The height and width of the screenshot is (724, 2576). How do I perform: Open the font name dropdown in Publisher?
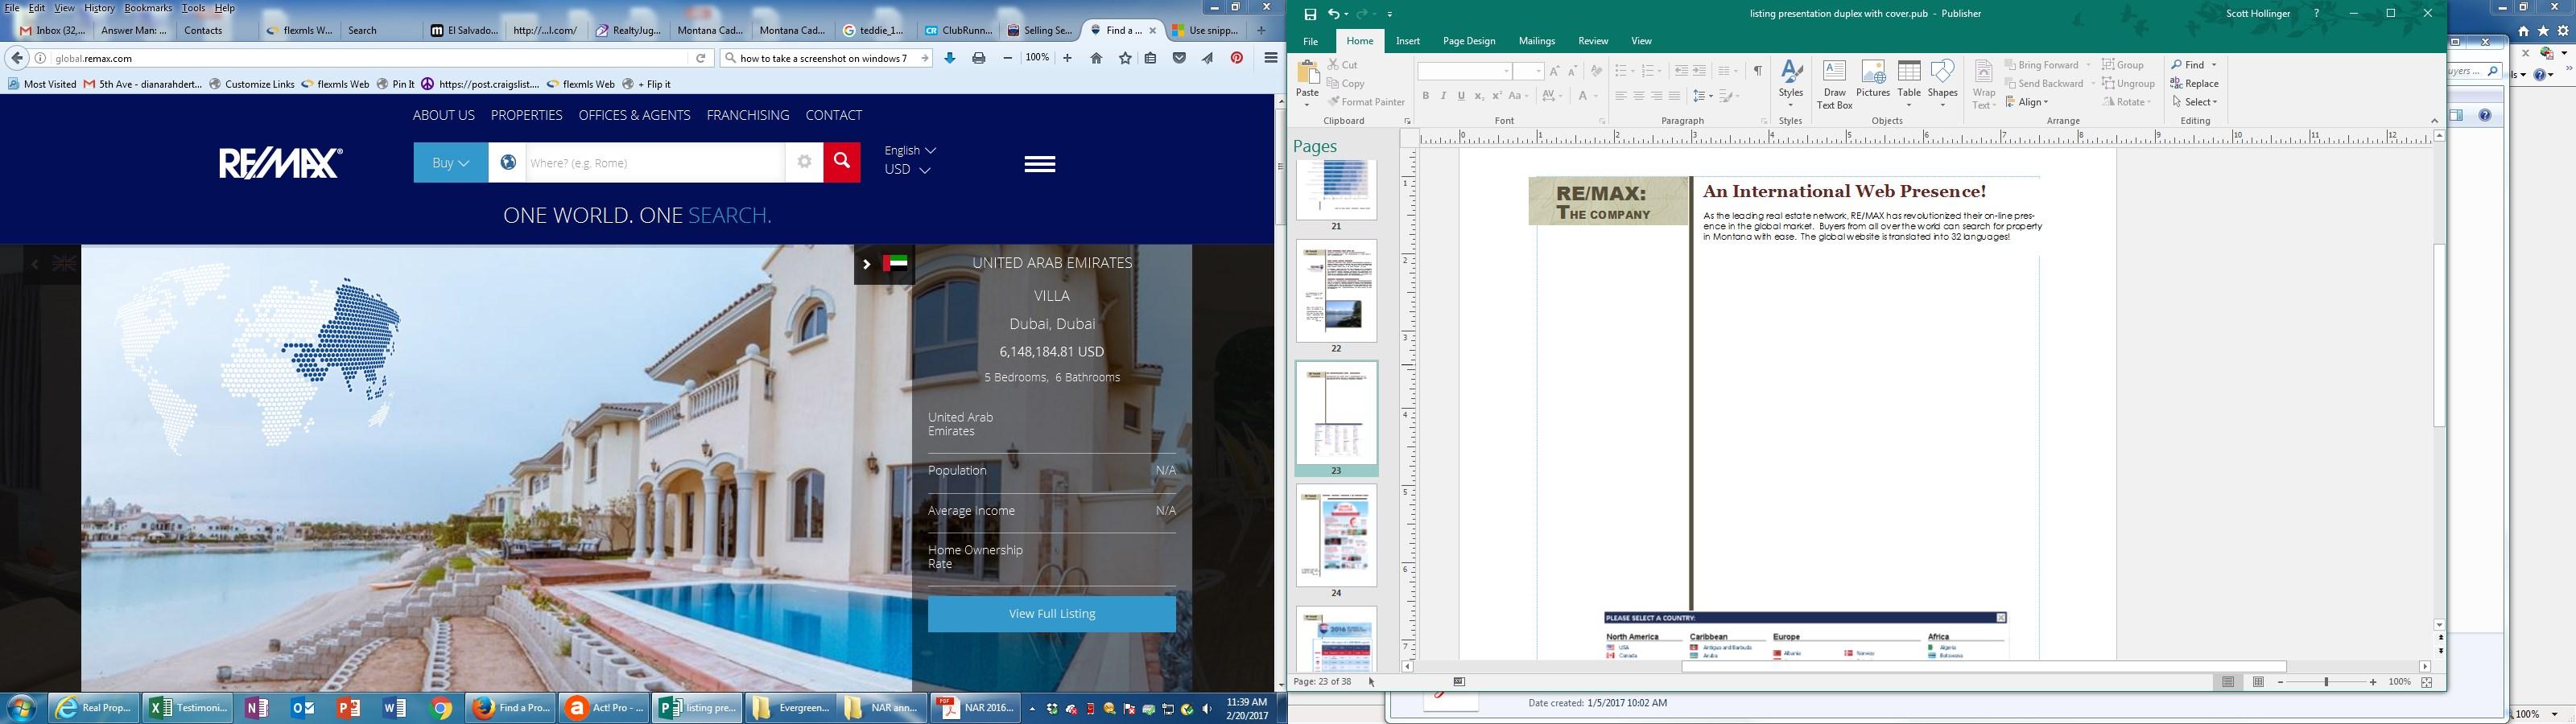[x=1507, y=71]
